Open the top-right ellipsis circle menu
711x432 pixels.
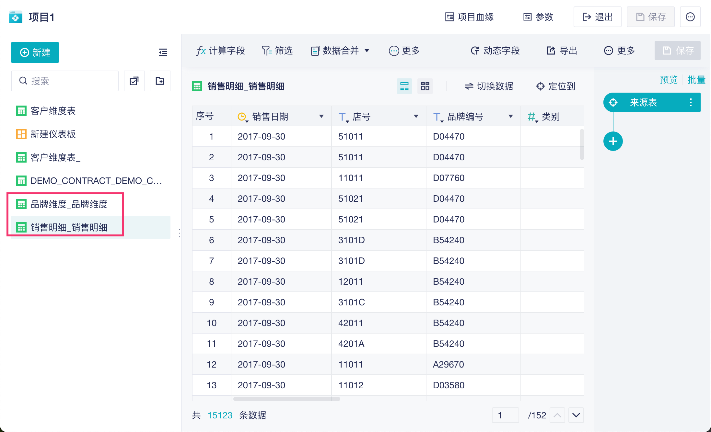690,17
